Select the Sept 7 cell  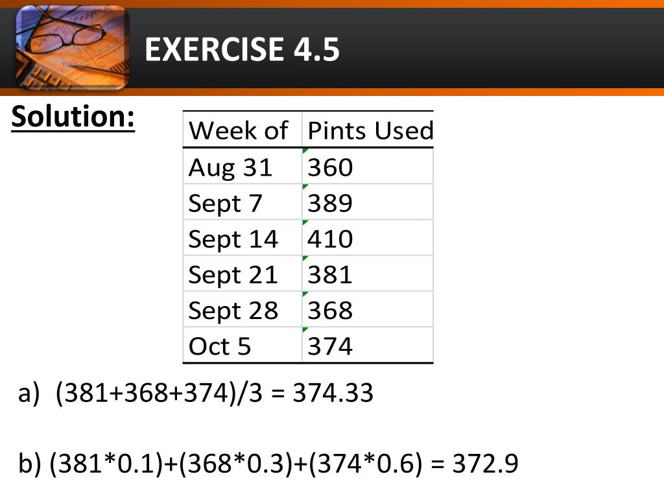click(x=243, y=202)
